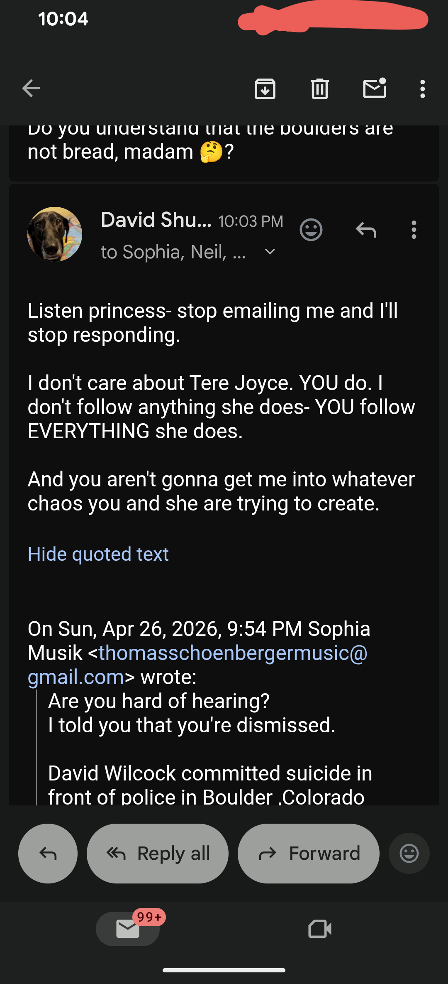Image resolution: width=448 pixels, height=984 pixels.
Task: Add emoji reaction to David's message
Action: (311, 230)
